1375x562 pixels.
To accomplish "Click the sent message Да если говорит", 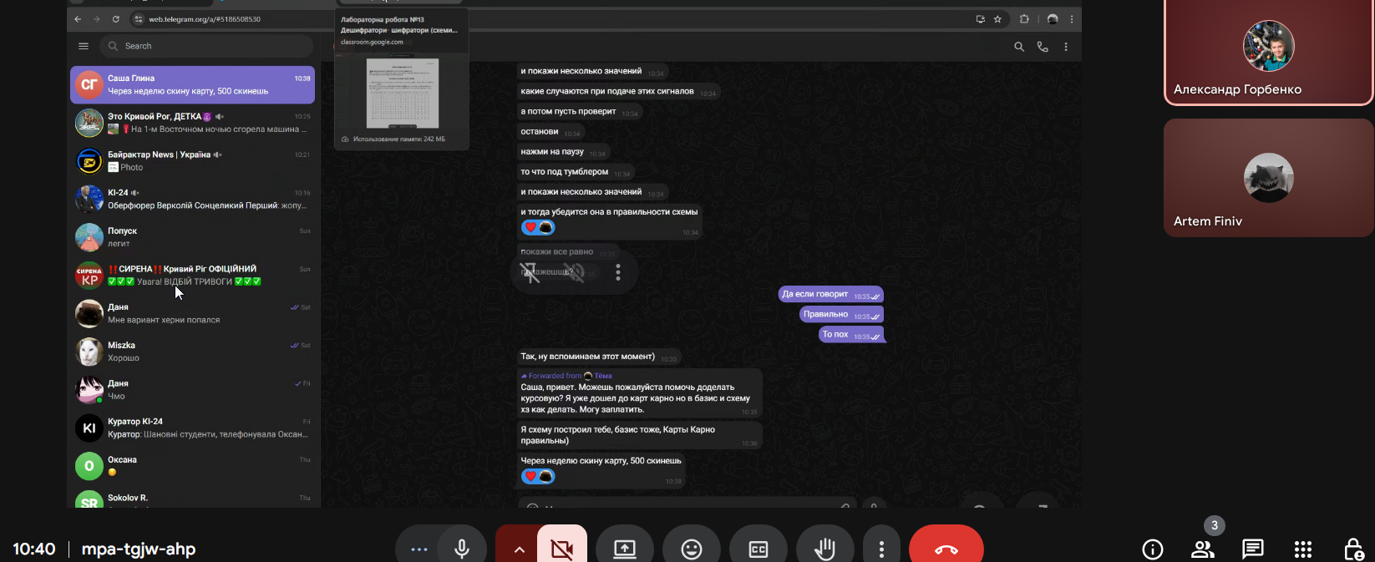I will click(x=830, y=294).
